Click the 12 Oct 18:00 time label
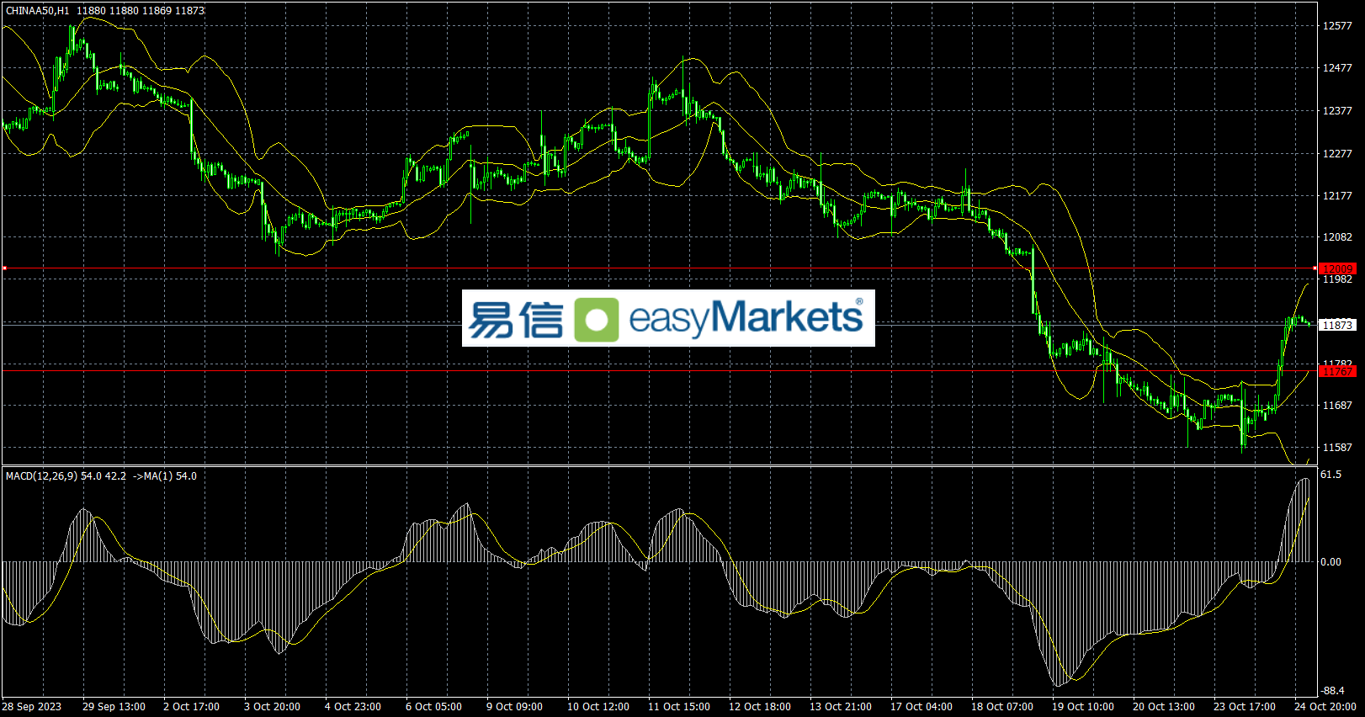1365x717 pixels. pos(760,707)
